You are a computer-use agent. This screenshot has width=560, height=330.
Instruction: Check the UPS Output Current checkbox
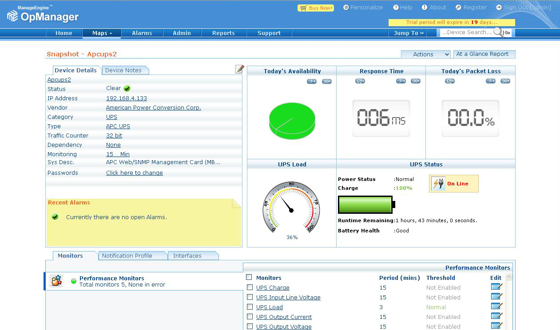pos(250,317)
